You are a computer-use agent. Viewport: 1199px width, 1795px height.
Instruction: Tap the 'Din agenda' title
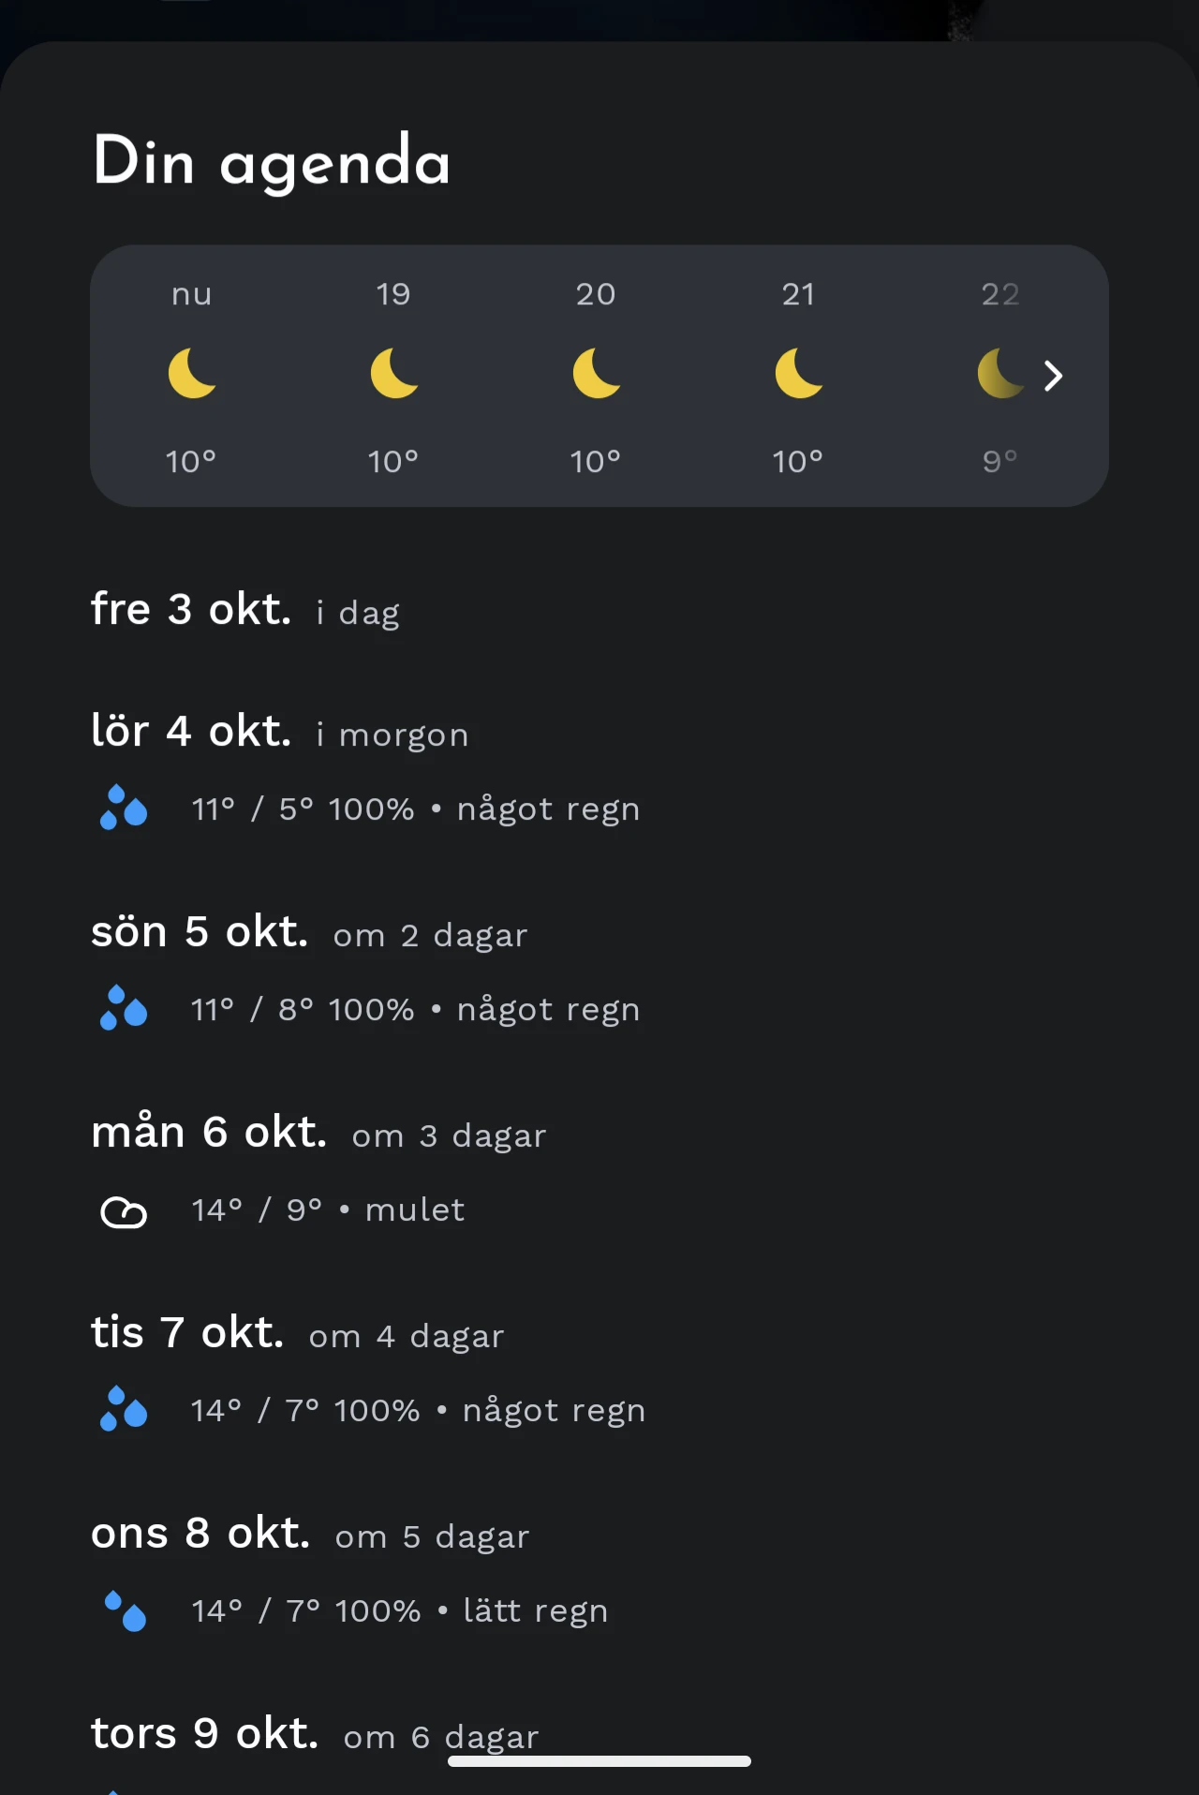[x=272, y=161]
